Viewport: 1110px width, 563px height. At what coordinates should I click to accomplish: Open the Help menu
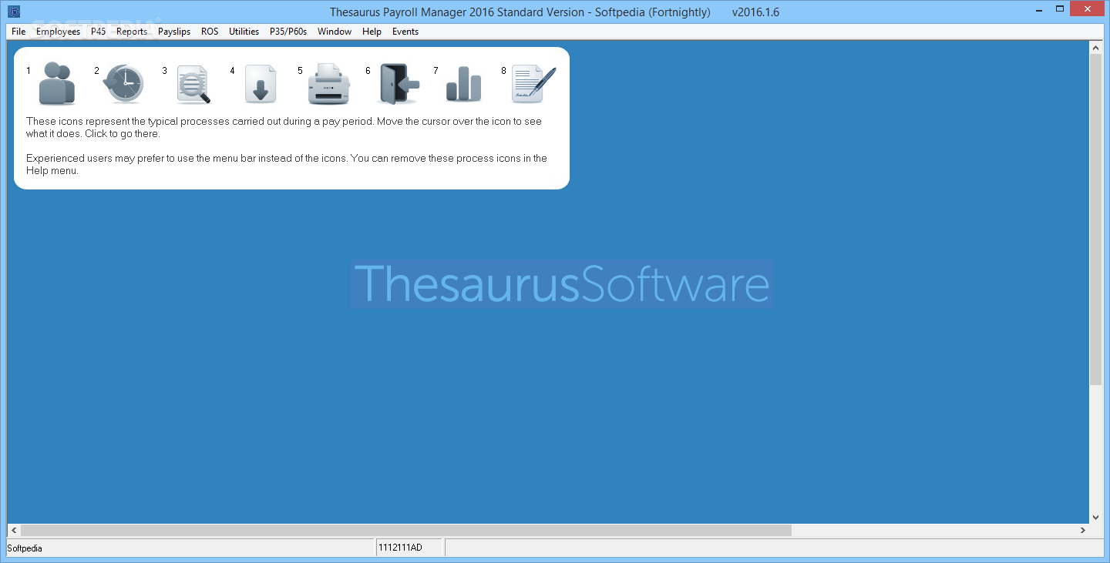click(372, 32)
